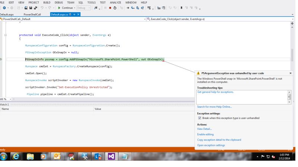The height and width of the screenshot is (167, 298).
Task: Click the Save All toolbar icon
Action: point(35,8)
